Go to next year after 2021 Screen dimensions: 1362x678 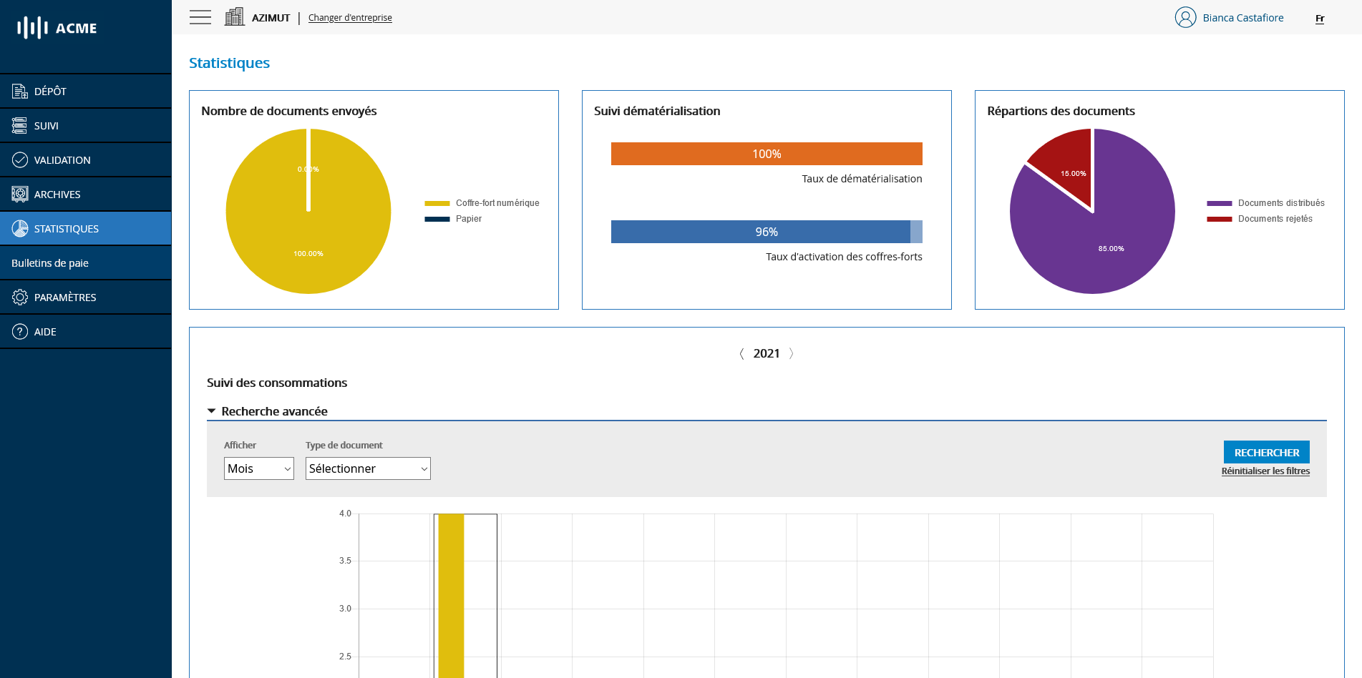(791, 353)
